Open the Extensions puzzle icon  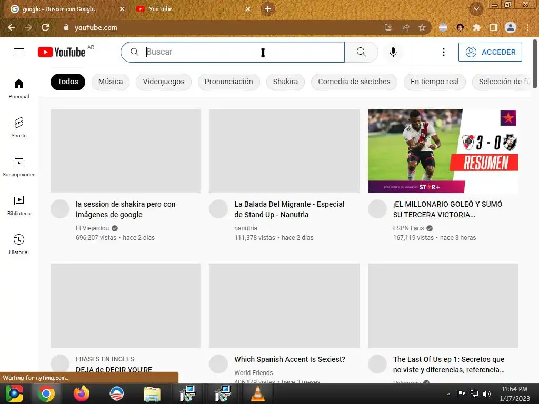pos(476,27)
